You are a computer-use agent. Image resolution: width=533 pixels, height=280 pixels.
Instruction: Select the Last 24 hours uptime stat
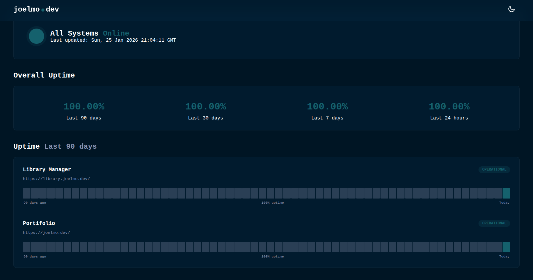(449, 107)
